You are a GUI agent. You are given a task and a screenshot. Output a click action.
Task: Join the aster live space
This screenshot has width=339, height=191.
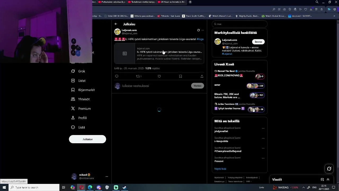click(239, 85)
